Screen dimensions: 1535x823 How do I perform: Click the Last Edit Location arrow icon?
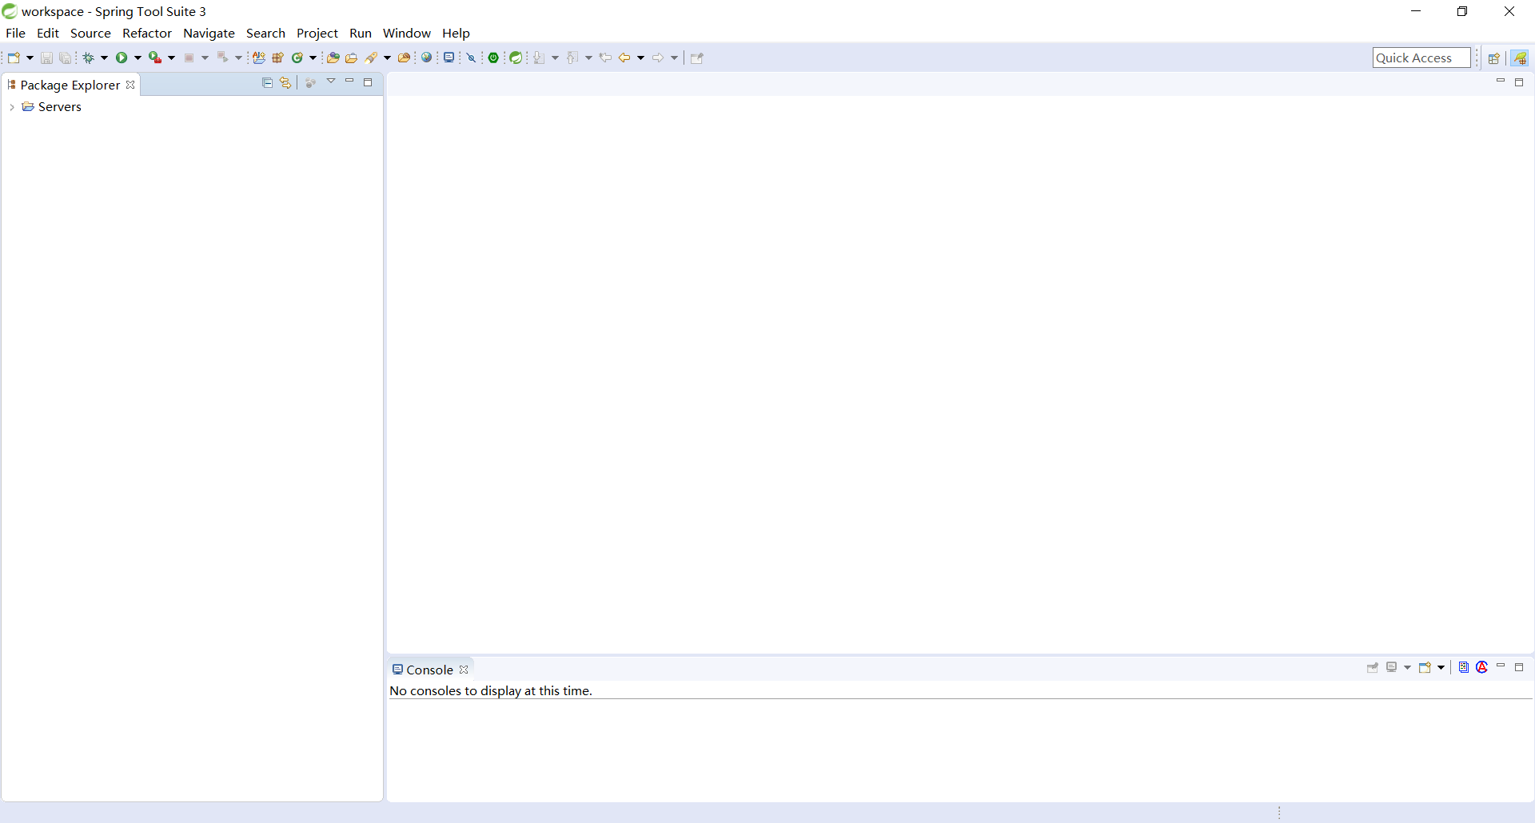tap(605, 58)
